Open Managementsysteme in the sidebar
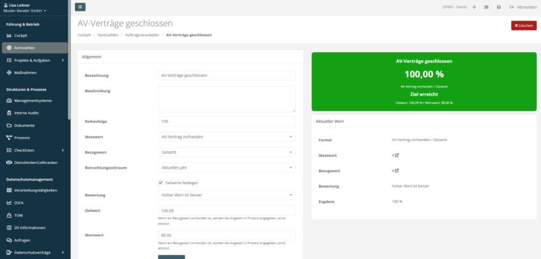Viewport: 541px width, 259px height. [x=34, y=100]
